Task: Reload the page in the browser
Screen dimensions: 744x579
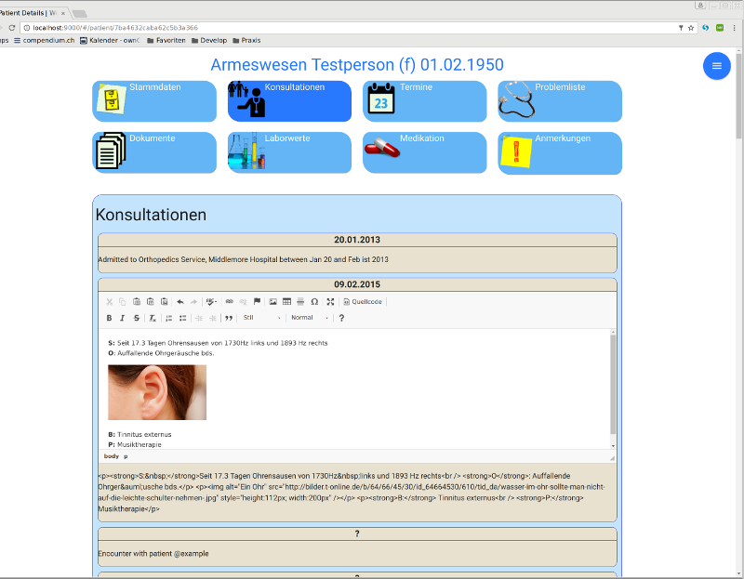Action: [12, 28]
